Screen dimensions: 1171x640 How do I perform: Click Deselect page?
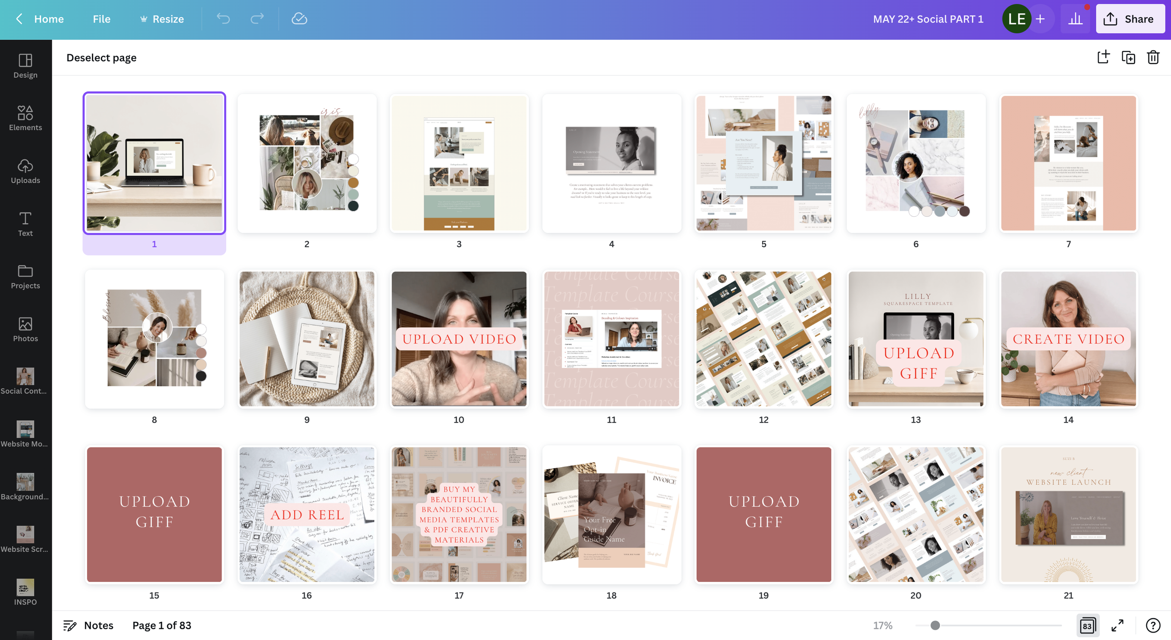[x=101, y=58]
